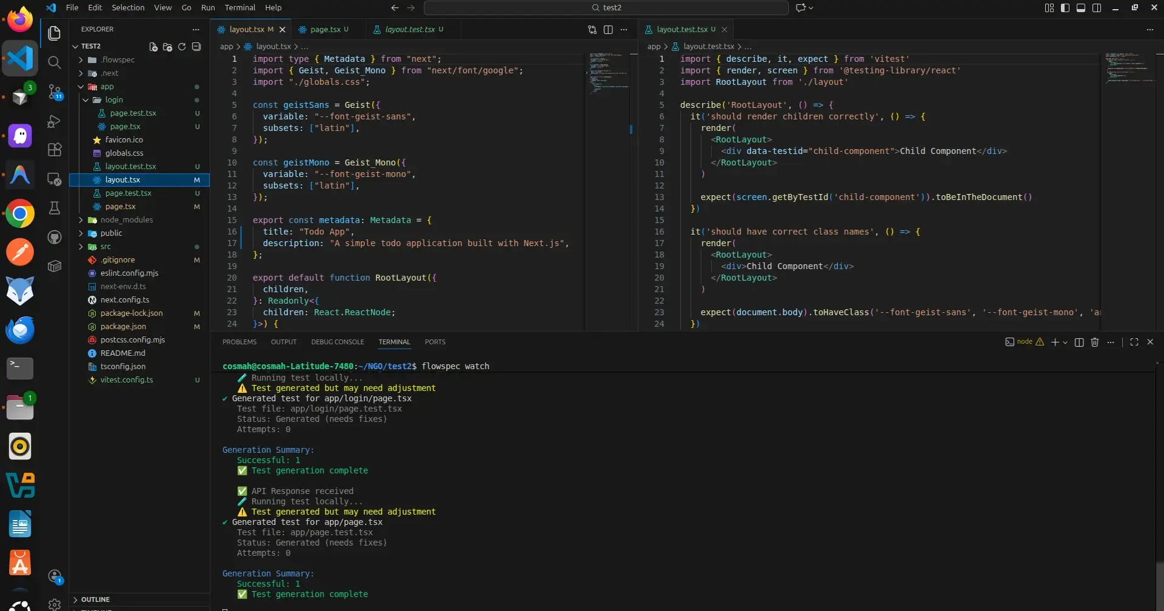Open the Terminal menu

(239, 7)
